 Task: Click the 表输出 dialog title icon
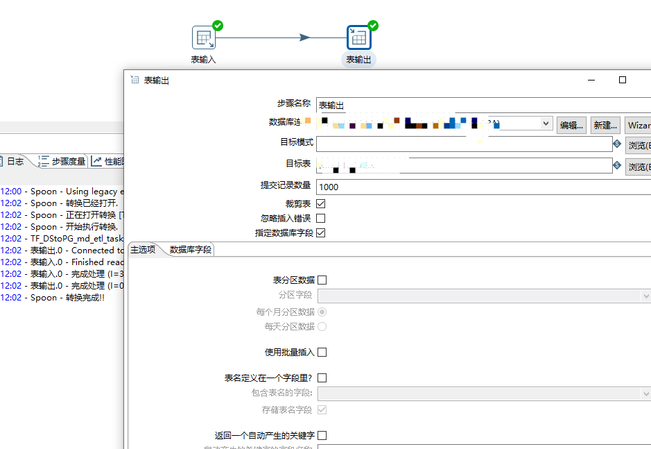click(x=135, y=79)
